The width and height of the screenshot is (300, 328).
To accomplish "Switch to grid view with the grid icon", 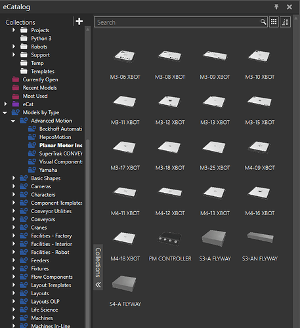I will (x=274, y=22).
